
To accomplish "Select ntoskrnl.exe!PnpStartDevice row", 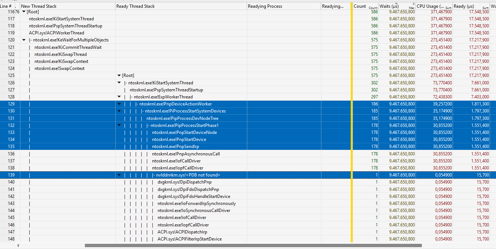I will point(179,139).
